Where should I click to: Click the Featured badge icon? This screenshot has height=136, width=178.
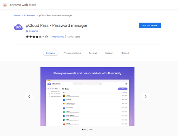27,31
